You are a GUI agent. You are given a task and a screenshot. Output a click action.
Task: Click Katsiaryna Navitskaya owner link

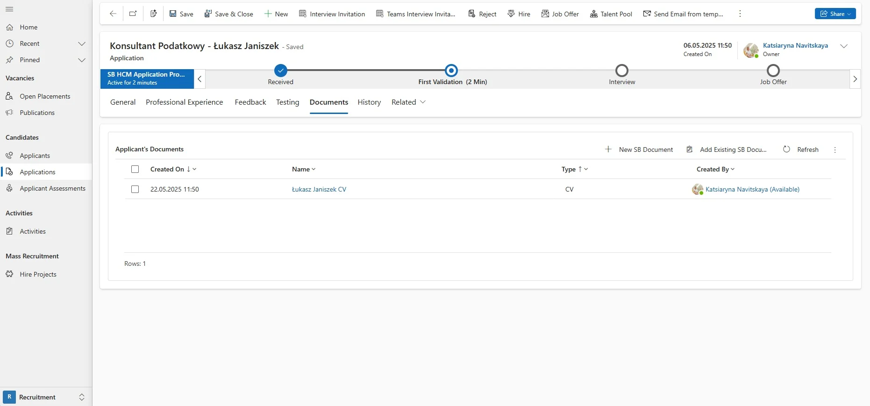pyautogui.click(x=795, y=45)
